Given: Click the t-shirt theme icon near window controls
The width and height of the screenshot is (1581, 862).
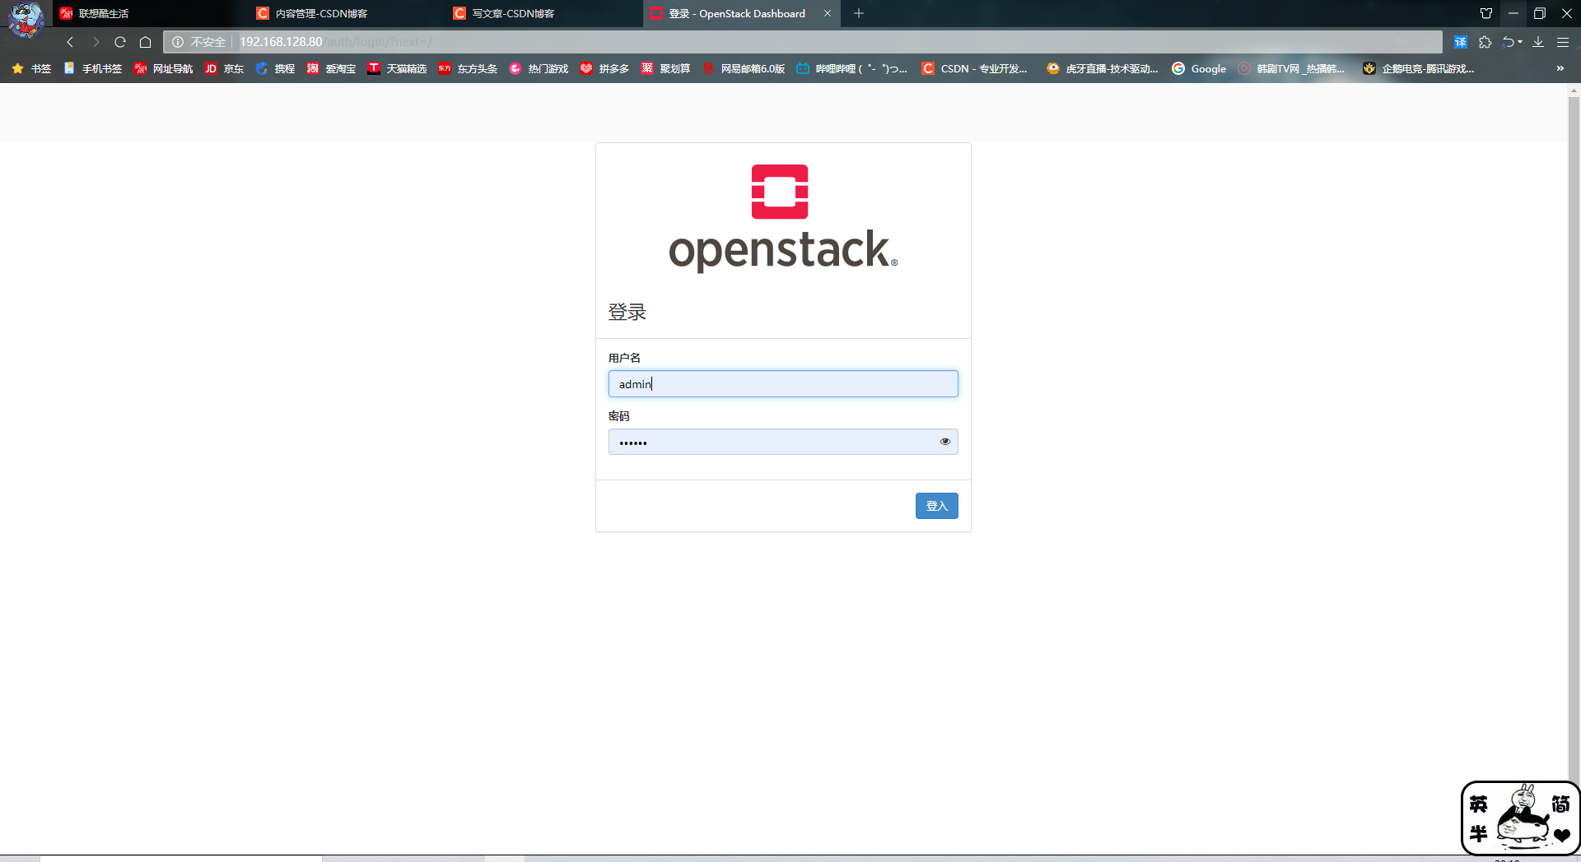Looking at the screenshot, I should (1486, 13).
